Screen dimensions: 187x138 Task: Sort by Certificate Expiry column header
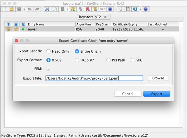coord(129,24)
